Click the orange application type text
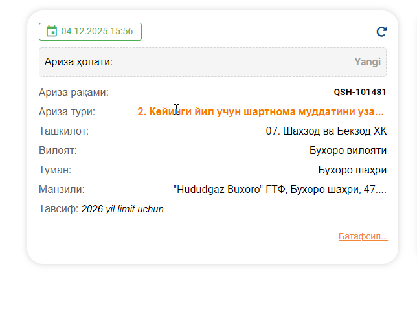The image size is (417, 332). tap(260, 112)
